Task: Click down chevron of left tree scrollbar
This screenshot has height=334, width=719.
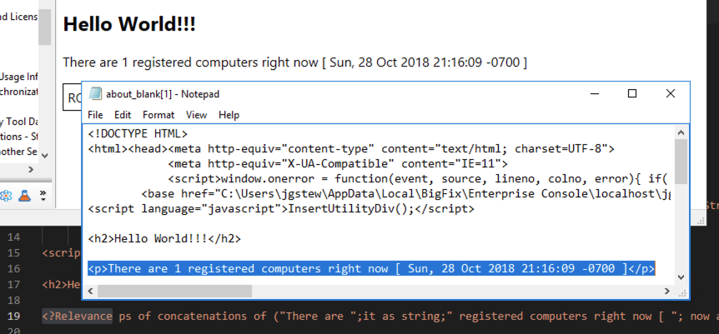Action: [x=45, y=155]
